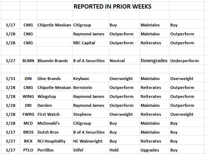
Task: Select the Downgrades action cell
Action: pyautogui.click(x=154, y=61)
